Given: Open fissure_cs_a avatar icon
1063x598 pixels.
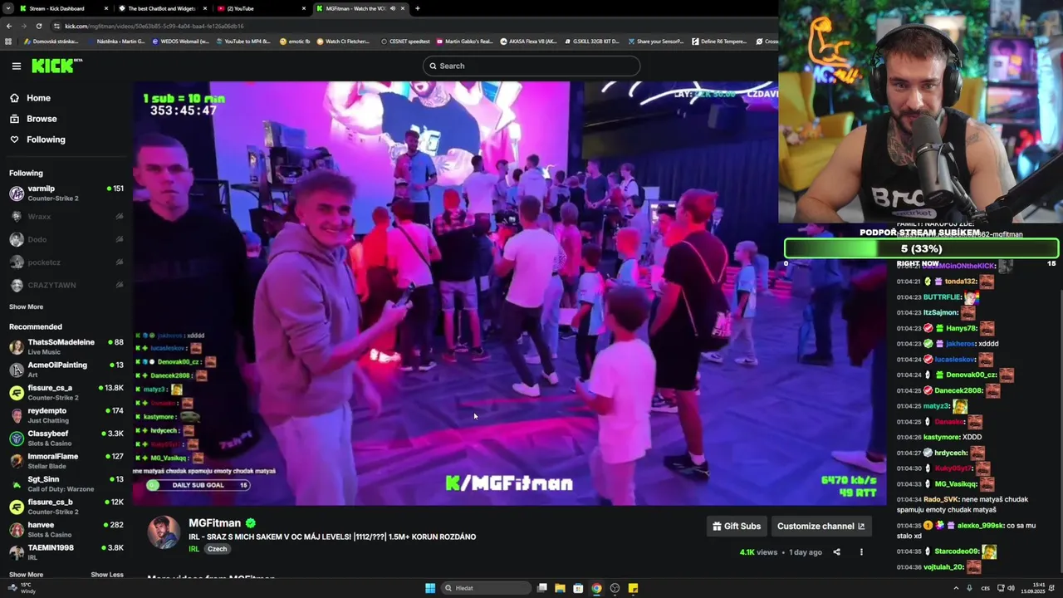Looking at the screenshot, I should (17, 393).
